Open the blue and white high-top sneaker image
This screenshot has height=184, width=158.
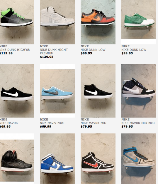[x=57, y=159]
